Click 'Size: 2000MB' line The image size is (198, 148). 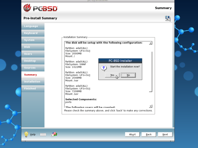coord(73,54)
